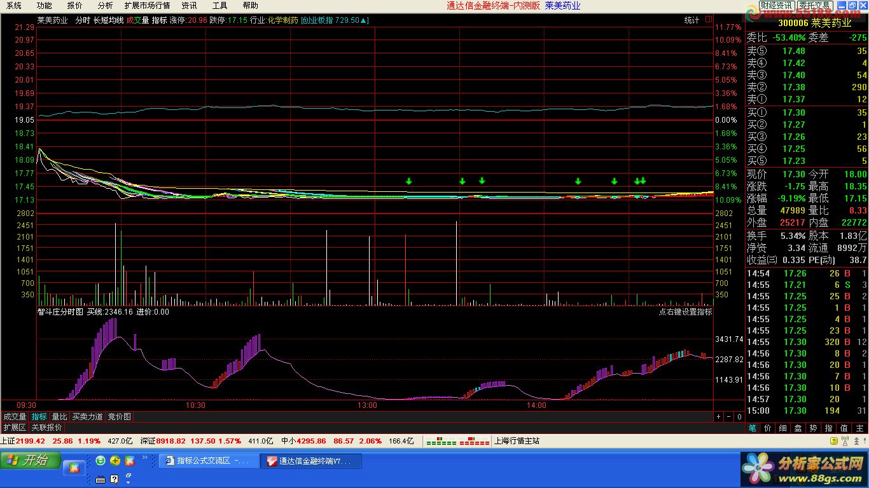Switch to the 指标 bottom tab
The height and width of the screenshot is (488, 869).
[x=39, y=417]
